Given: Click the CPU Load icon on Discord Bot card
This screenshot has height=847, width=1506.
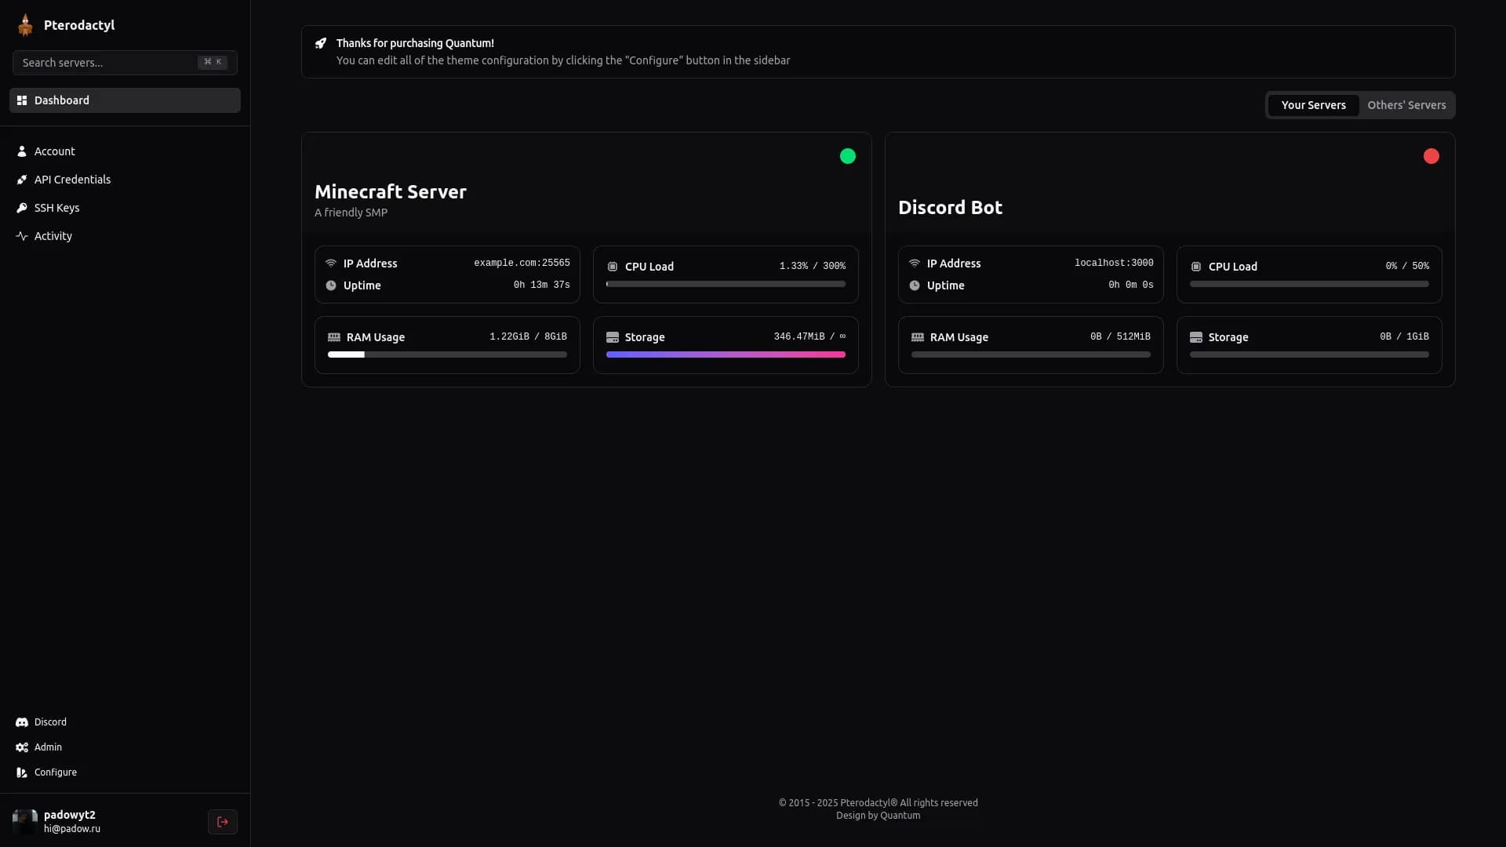Looking at the screenshot, I should tap(1195, 266).
